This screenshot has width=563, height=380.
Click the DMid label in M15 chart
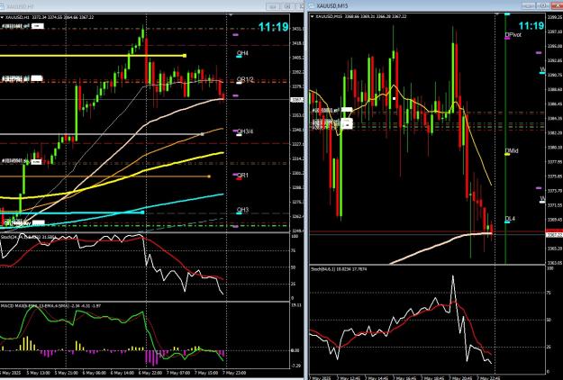click(512, 151)
